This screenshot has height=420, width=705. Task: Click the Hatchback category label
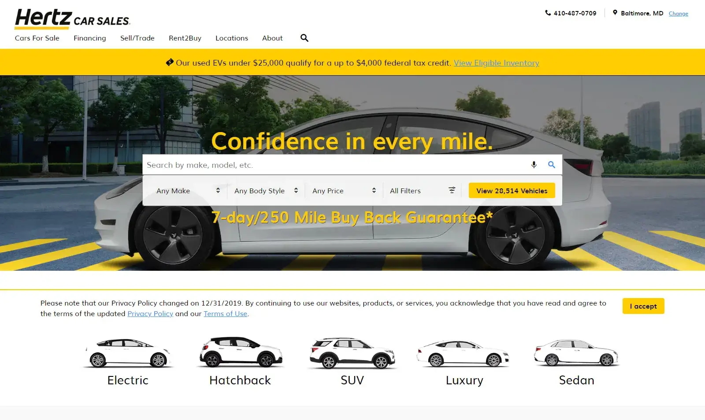coord(240,380)
